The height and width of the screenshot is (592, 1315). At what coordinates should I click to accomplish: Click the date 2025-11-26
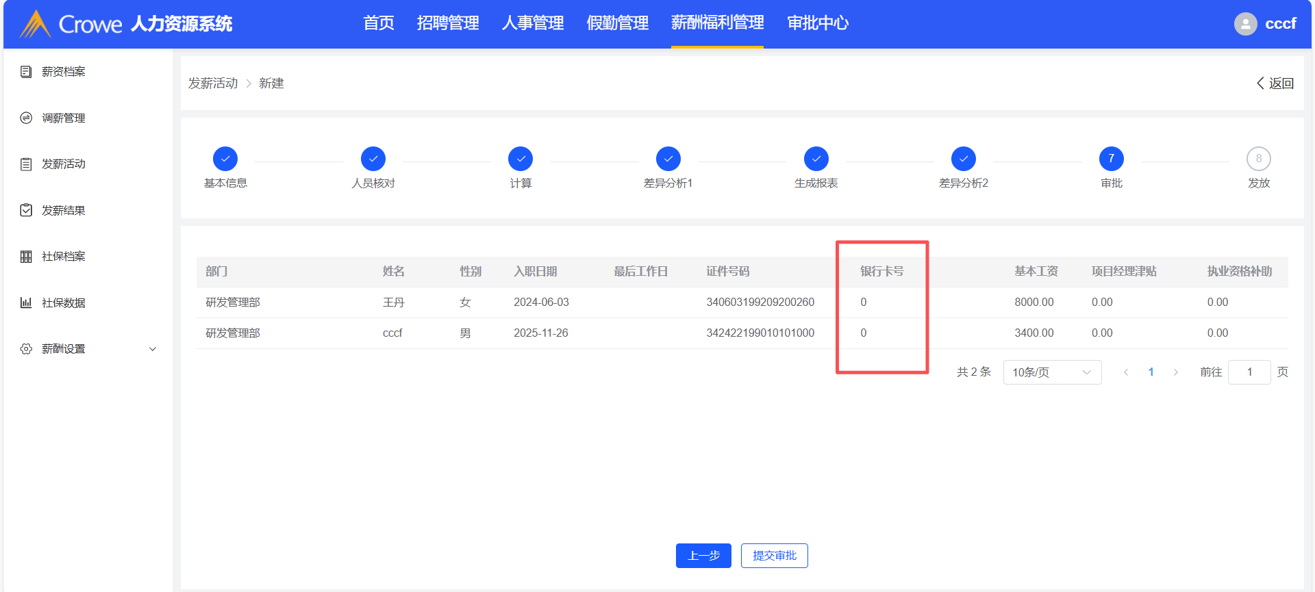[x=541, y=333]
